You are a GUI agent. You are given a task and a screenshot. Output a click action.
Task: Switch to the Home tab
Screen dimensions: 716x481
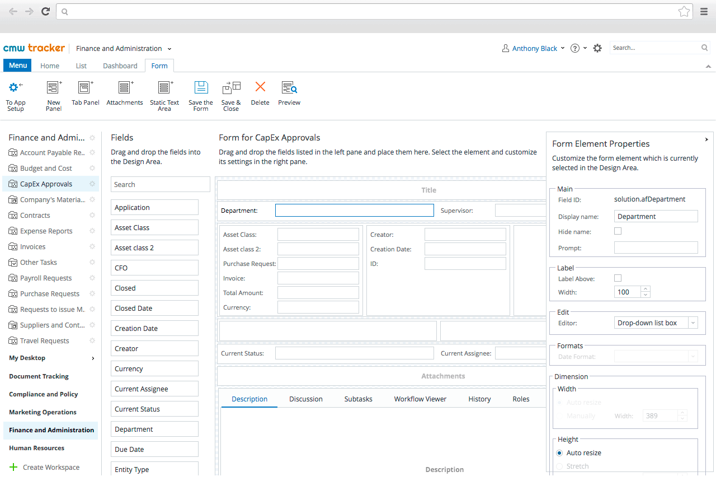50,66
